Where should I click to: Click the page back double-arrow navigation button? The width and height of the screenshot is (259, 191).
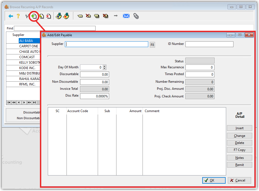pos(14,103)
